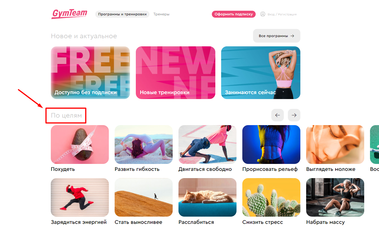Open the Доступно без подписки banner

[x=90, y=73]
